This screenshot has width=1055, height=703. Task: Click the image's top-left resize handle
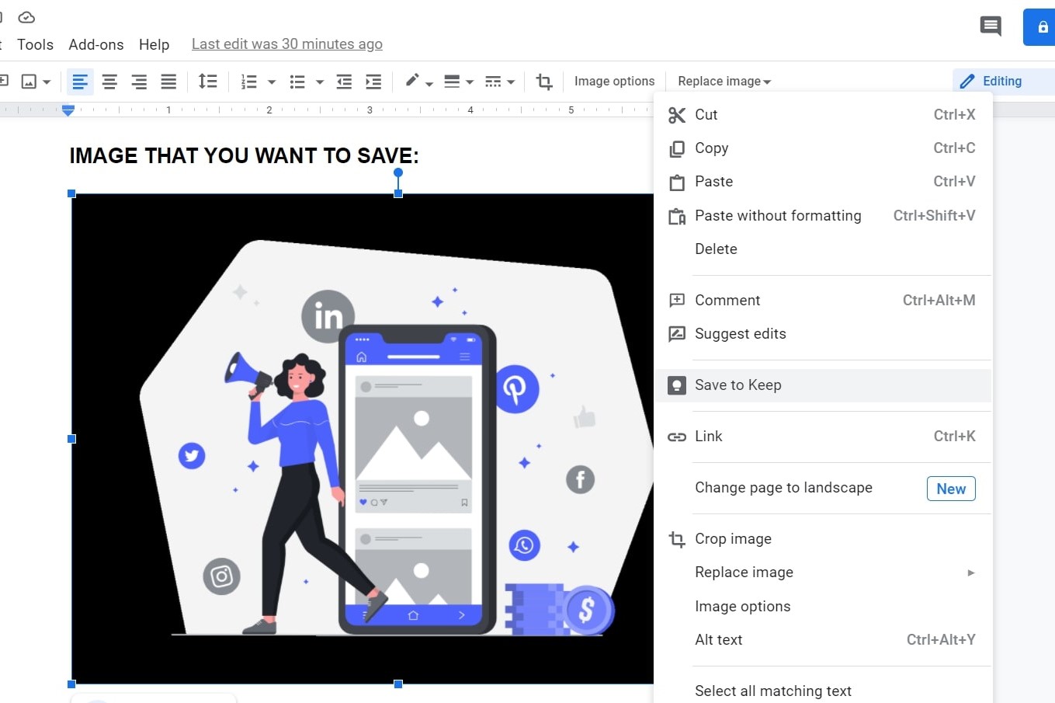coord(71,193)
